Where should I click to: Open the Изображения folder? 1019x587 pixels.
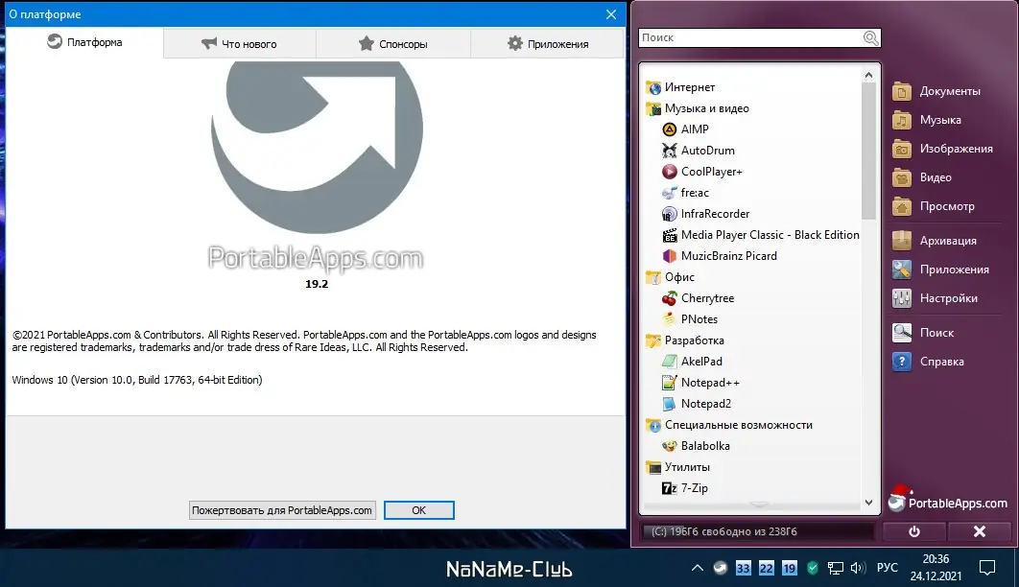[x=943, y=149]
